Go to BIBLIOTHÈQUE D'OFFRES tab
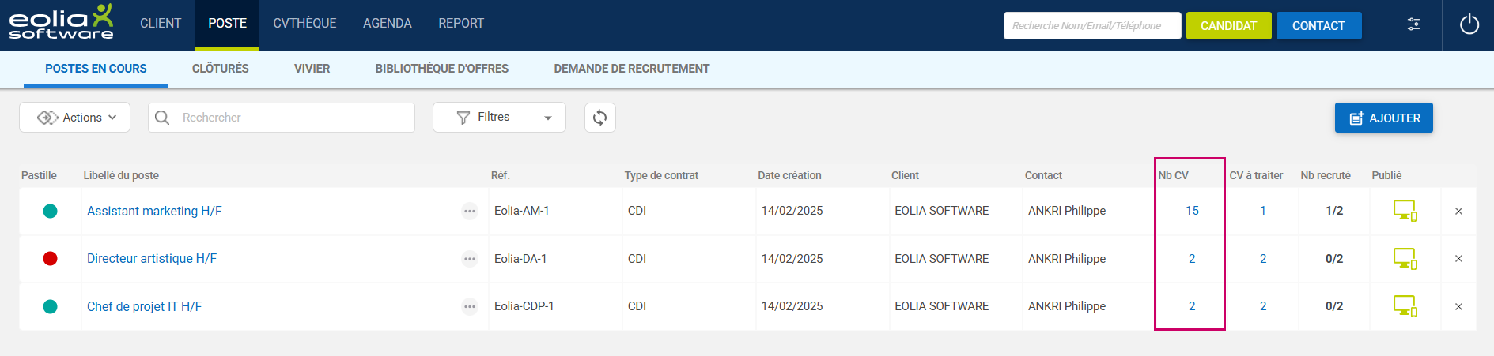This screenshot has height=356, width=1494. pyautogui.click(x=441, y=69)
